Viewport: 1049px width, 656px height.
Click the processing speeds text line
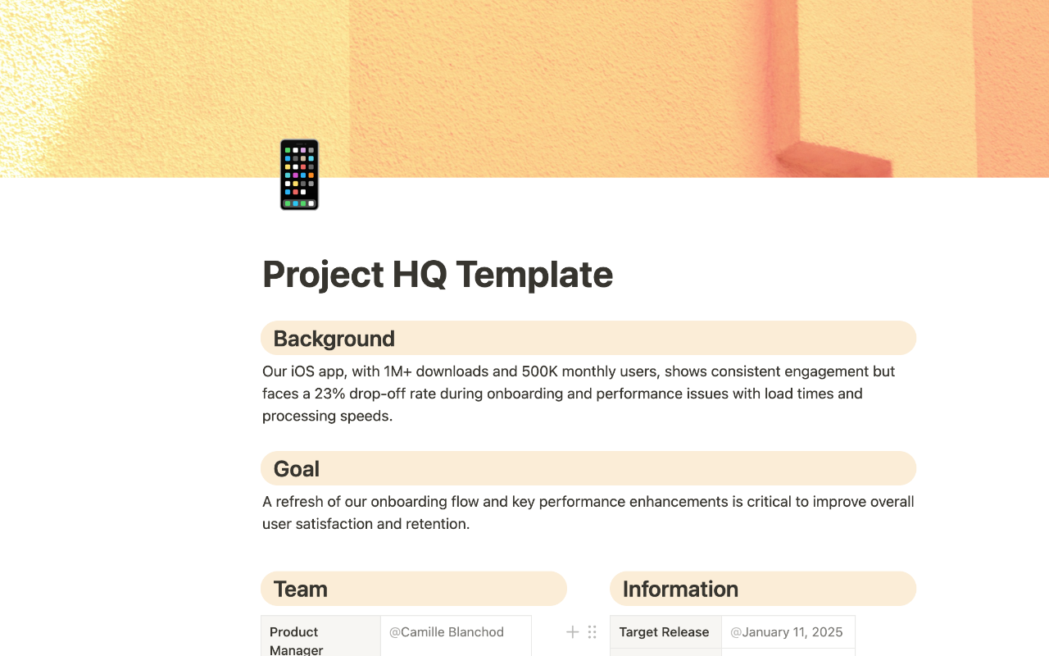(x=328, y=416)
